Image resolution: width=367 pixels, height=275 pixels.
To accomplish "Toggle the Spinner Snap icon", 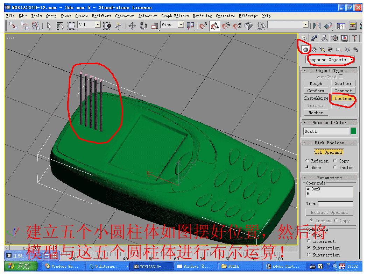I will coord(237,26).
